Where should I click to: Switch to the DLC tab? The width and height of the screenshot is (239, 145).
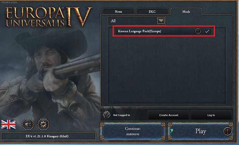point(152,12)
